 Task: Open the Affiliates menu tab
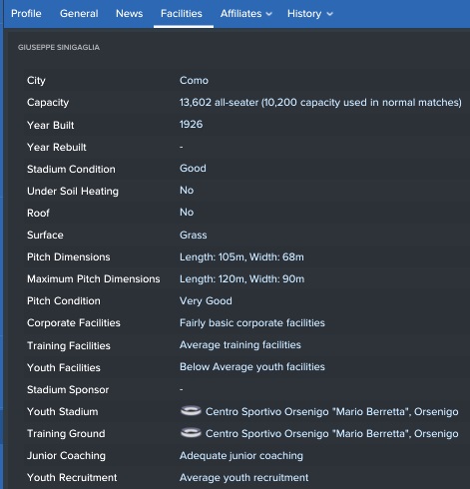point(246,14)
